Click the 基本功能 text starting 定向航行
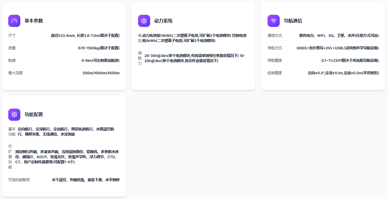Image resolution: width=388 pixels, height=199 pixels. (66, 132)
